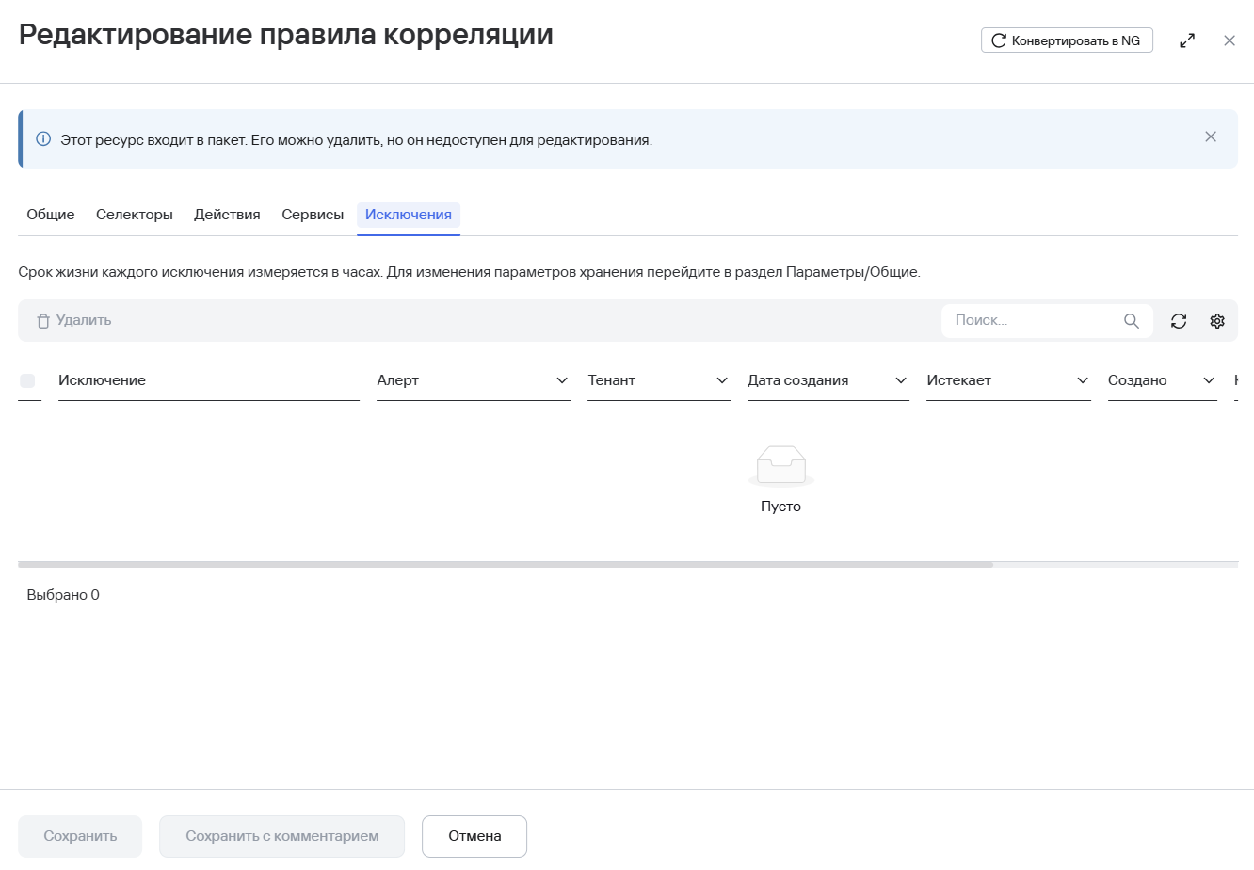This screenshot has width=1254, height=870.
Task: Open the Селекторы tab
Action: click(x=135, y=215)
